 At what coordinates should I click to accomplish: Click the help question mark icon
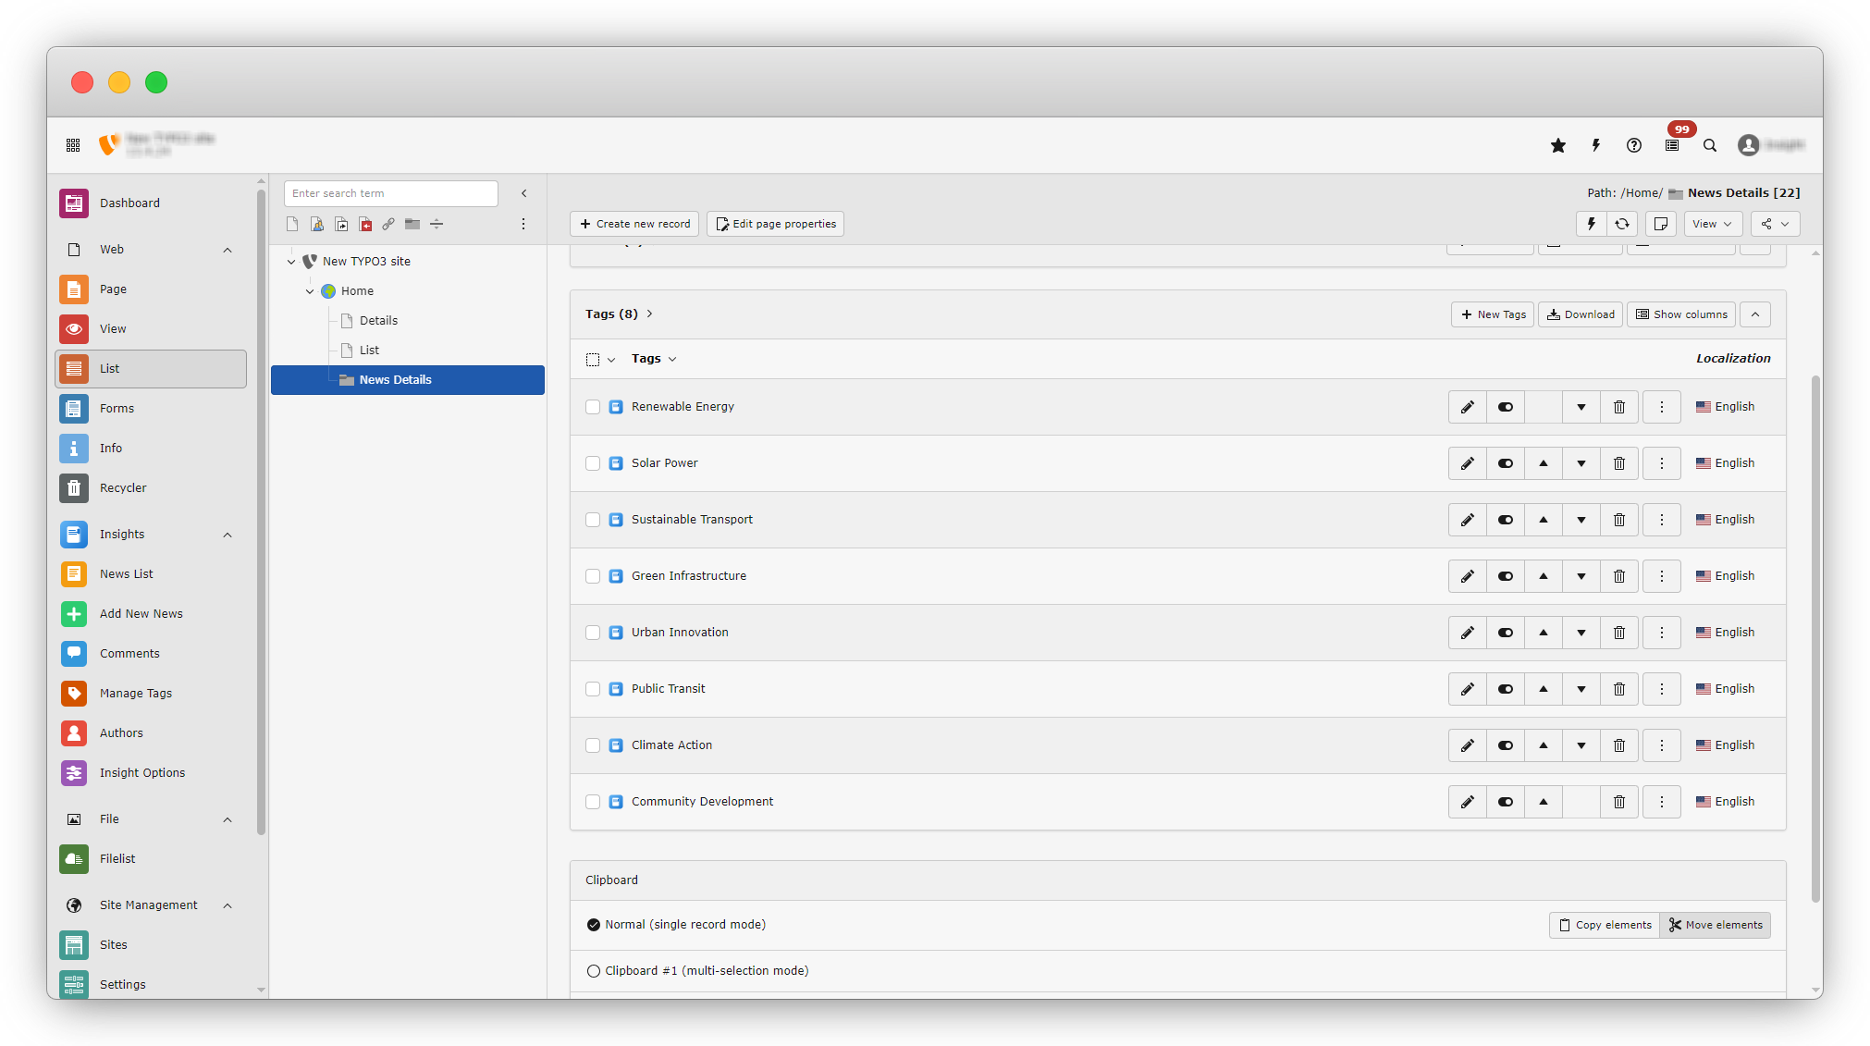[x=1634, y=145]
